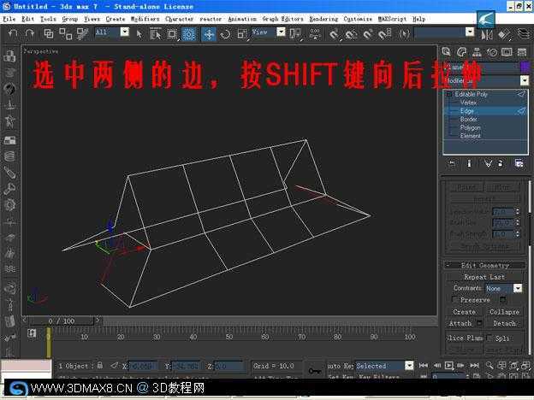
Task: Open the Constraints None dropdown
Action: pyautogui.click(x=518, y=288)
